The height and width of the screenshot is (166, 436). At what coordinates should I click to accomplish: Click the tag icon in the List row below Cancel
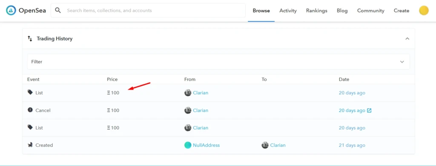(30, 127)
